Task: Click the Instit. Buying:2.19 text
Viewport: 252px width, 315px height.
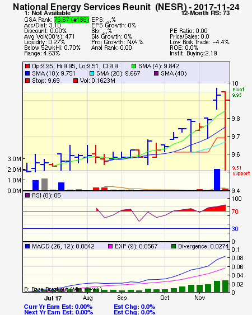Action: coord(193,54)
